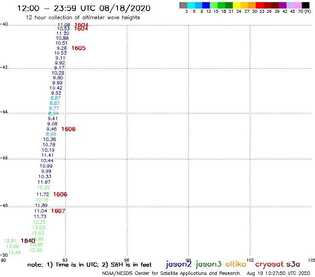The height and width of the screenshot is (277, 315).
Task: Click the green wave height value 12.15
Action: tap(42, 200)
